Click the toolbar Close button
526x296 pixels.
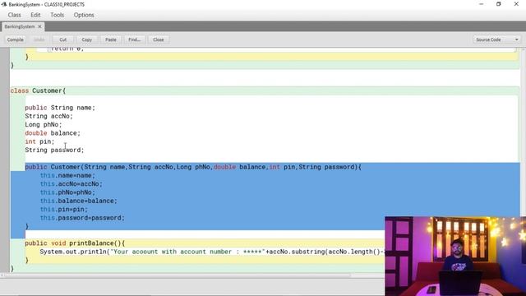[159, 39]
